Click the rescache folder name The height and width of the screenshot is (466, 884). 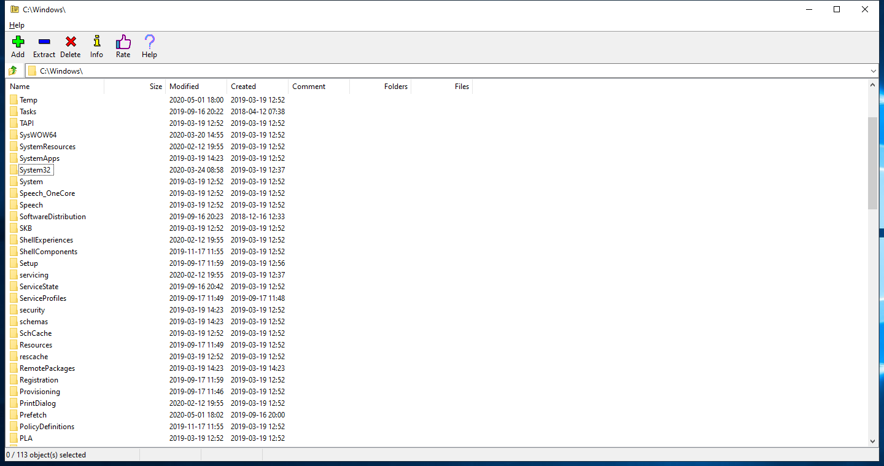34,357
